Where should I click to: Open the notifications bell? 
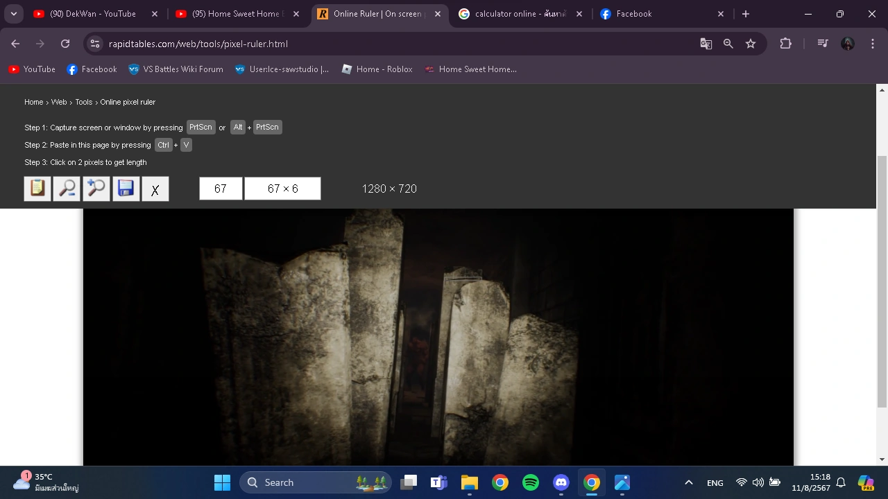point(841,482)
